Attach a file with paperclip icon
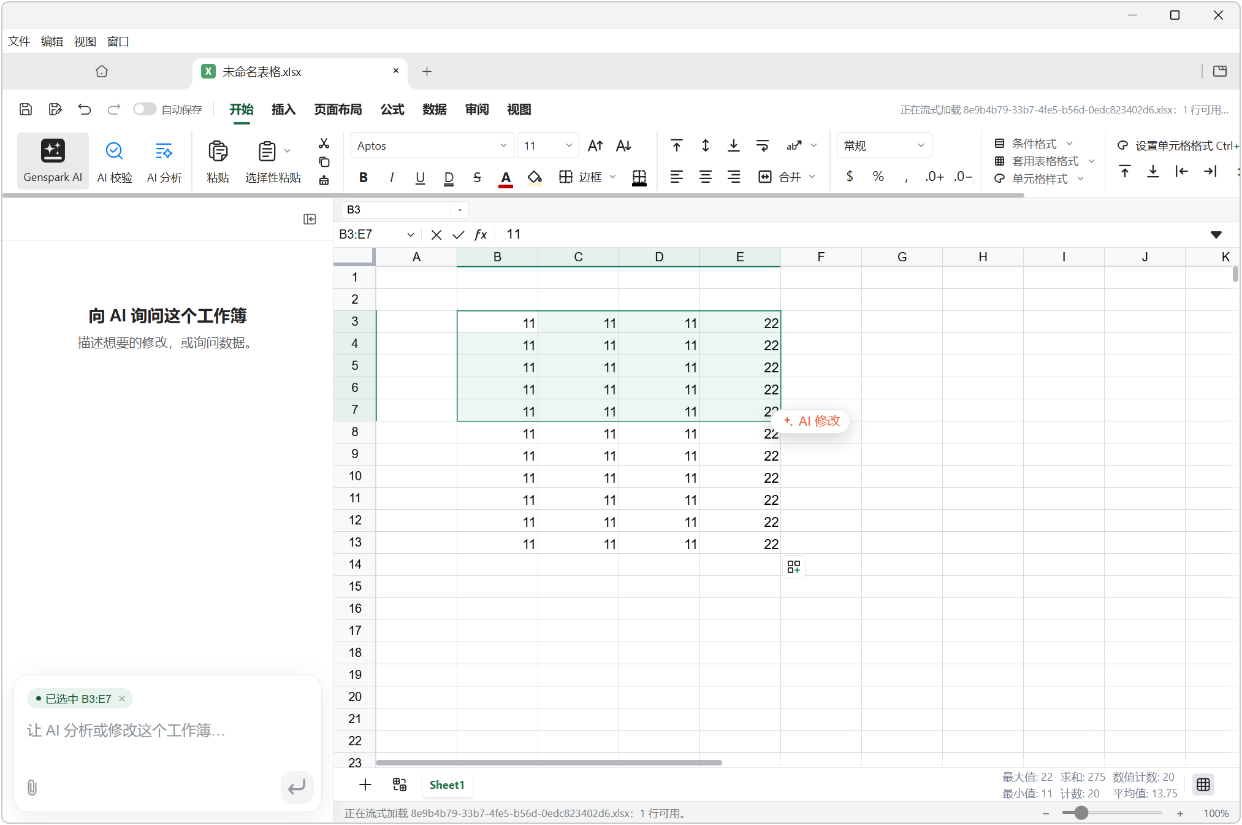This screenshot has width=1242, height=825. (x=32, y=788)
